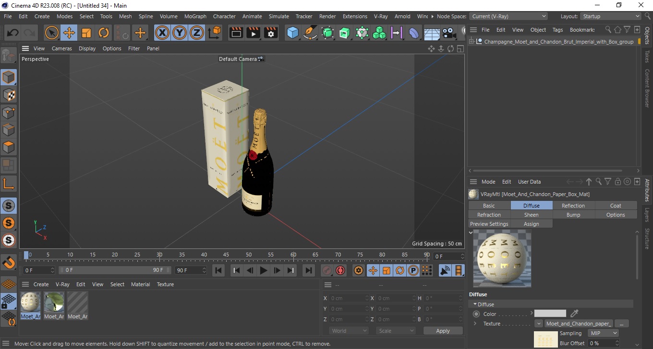Click Render View clapperboard icon
The image size is (653, 349).
coord(236,33)
